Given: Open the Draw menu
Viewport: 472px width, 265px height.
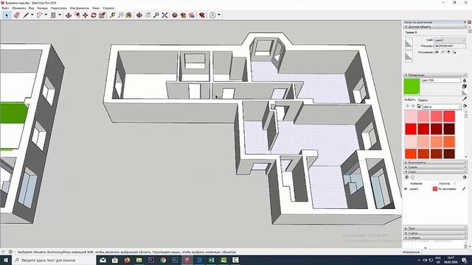Looking at the screenshot, I should [x=59, y=8].
